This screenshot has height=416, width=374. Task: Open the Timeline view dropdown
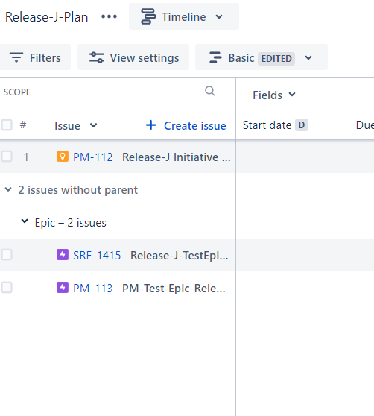[x=184, y=16]
